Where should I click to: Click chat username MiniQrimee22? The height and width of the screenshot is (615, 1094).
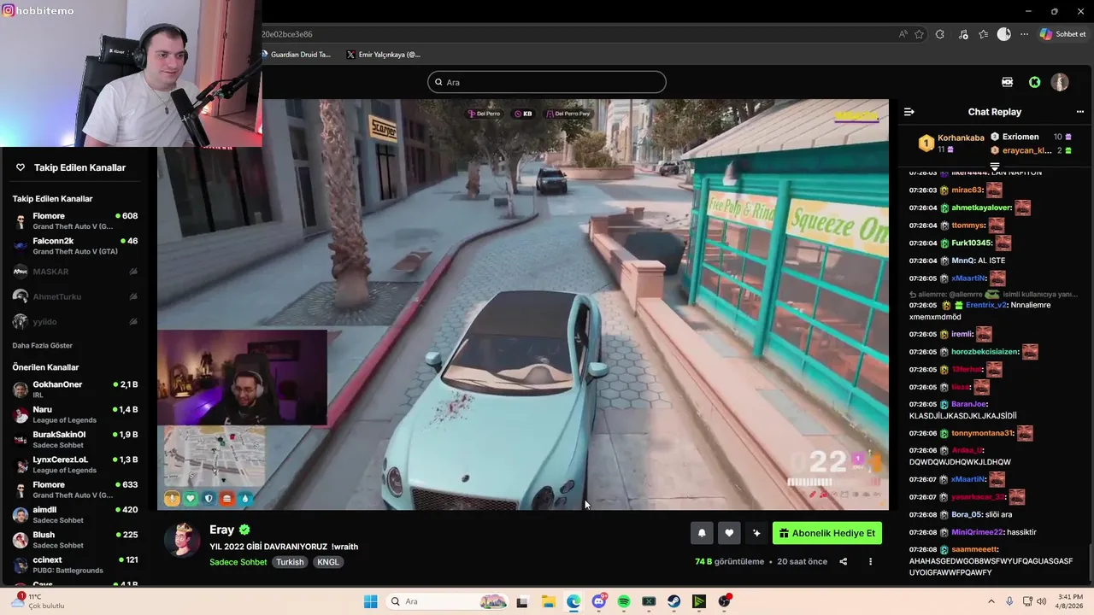pos(977,532)
